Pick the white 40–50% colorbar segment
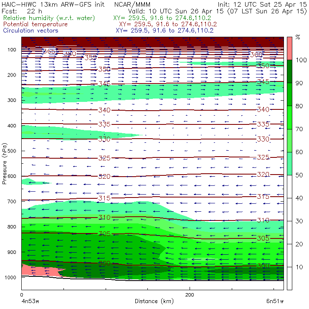Screen dimensions: 309x309 [289, 186]
